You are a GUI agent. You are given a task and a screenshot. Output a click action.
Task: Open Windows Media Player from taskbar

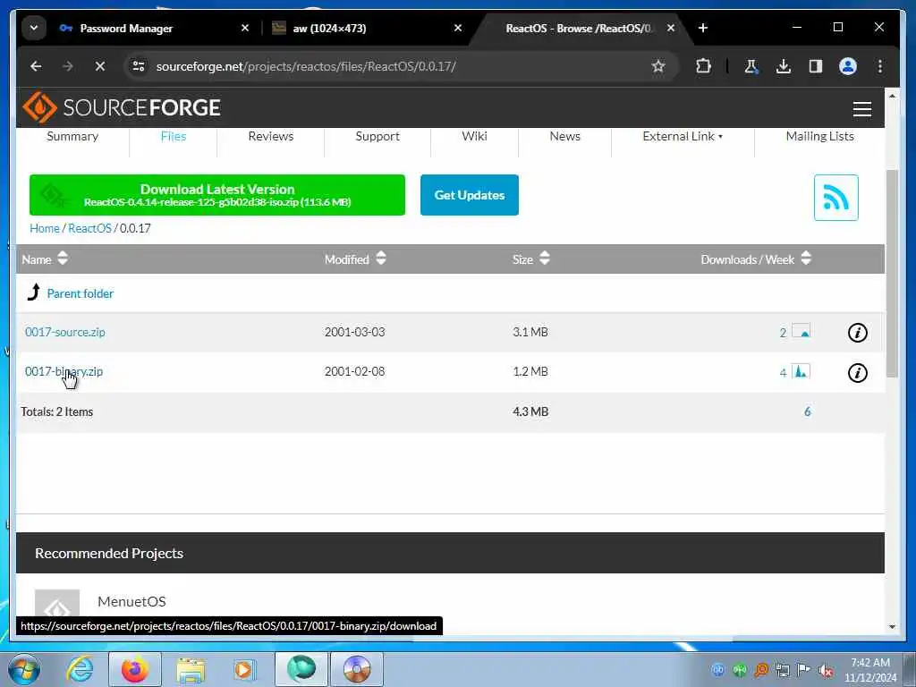pos(244,669)
